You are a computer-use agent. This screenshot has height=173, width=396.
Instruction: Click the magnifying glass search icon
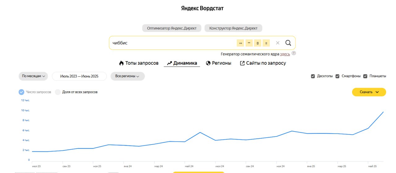click(288, 43)
